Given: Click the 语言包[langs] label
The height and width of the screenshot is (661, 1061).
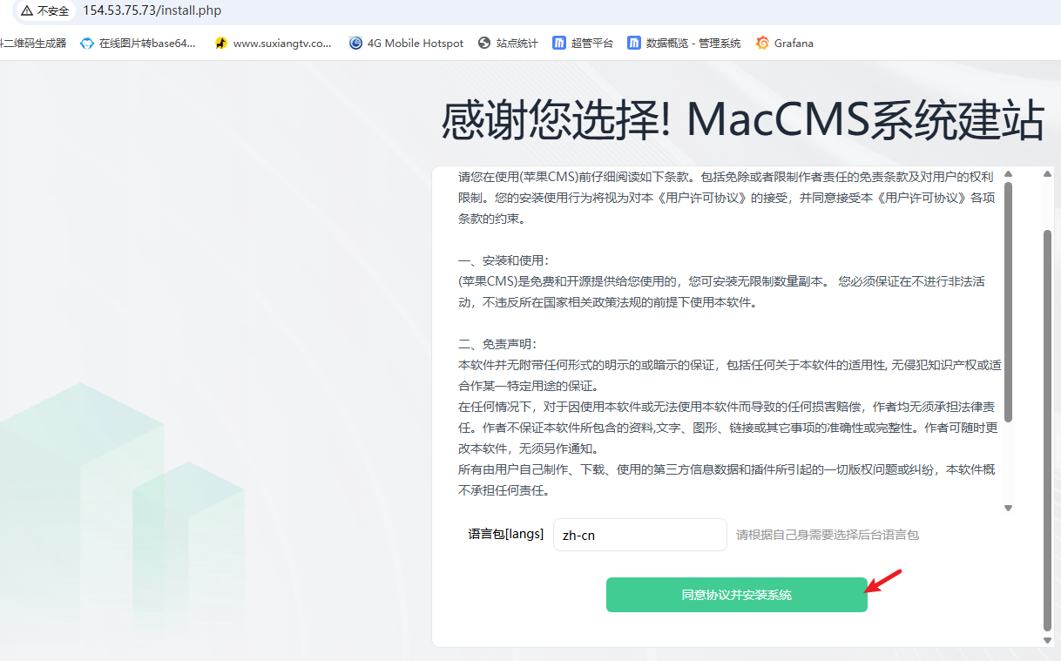Looking at the screenshot, I should click(505, 534).
